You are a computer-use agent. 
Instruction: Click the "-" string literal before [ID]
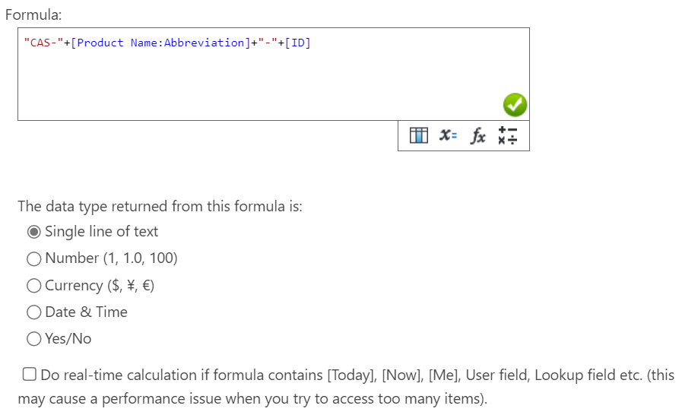(x=268, y=43)
